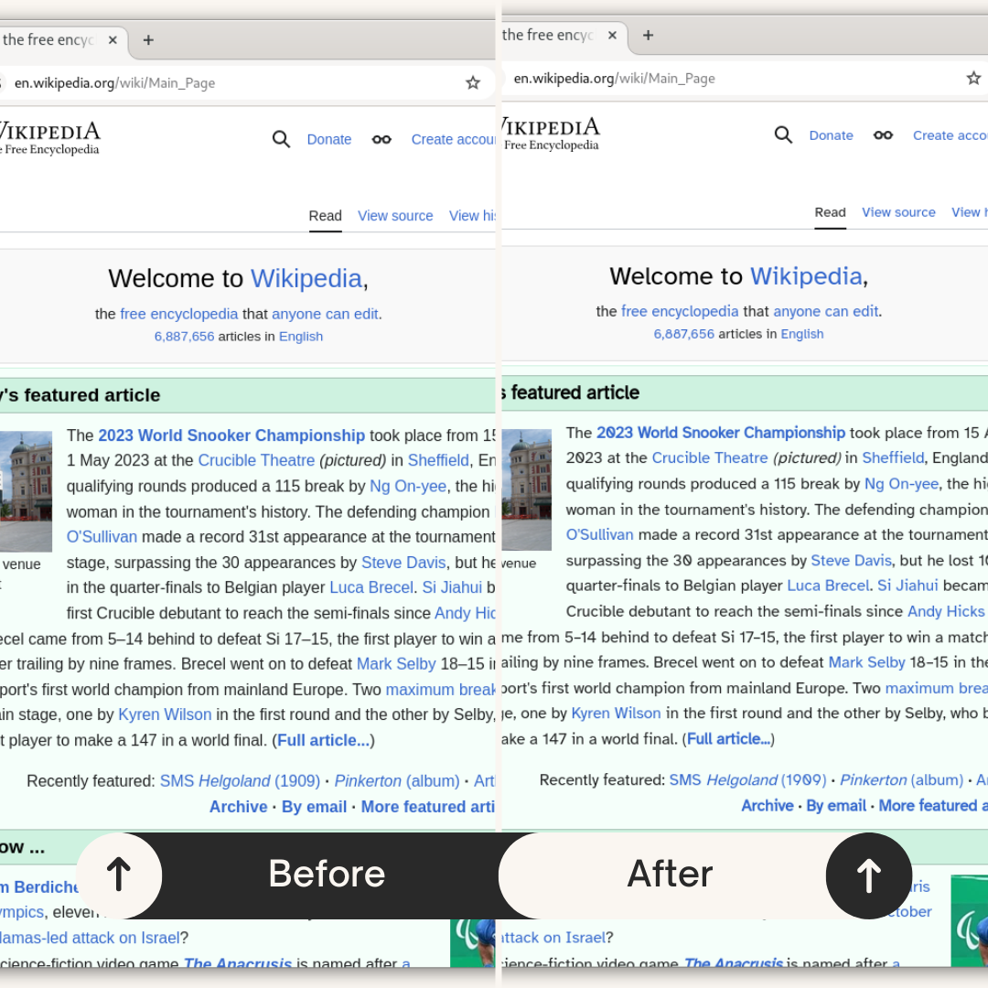This screenshot has width=988, height=988.
Task: Click the up-arrow circle next to After
Action: (869, 875)
